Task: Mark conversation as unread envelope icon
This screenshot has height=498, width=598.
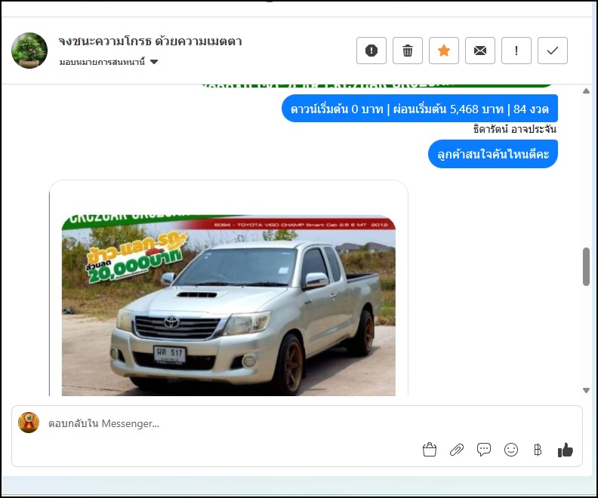Action: [479, 51]
